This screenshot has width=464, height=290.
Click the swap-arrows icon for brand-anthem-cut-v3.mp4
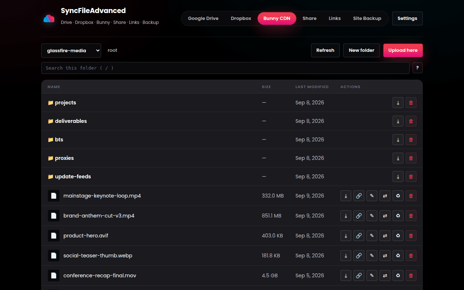(x=385, y=216)
